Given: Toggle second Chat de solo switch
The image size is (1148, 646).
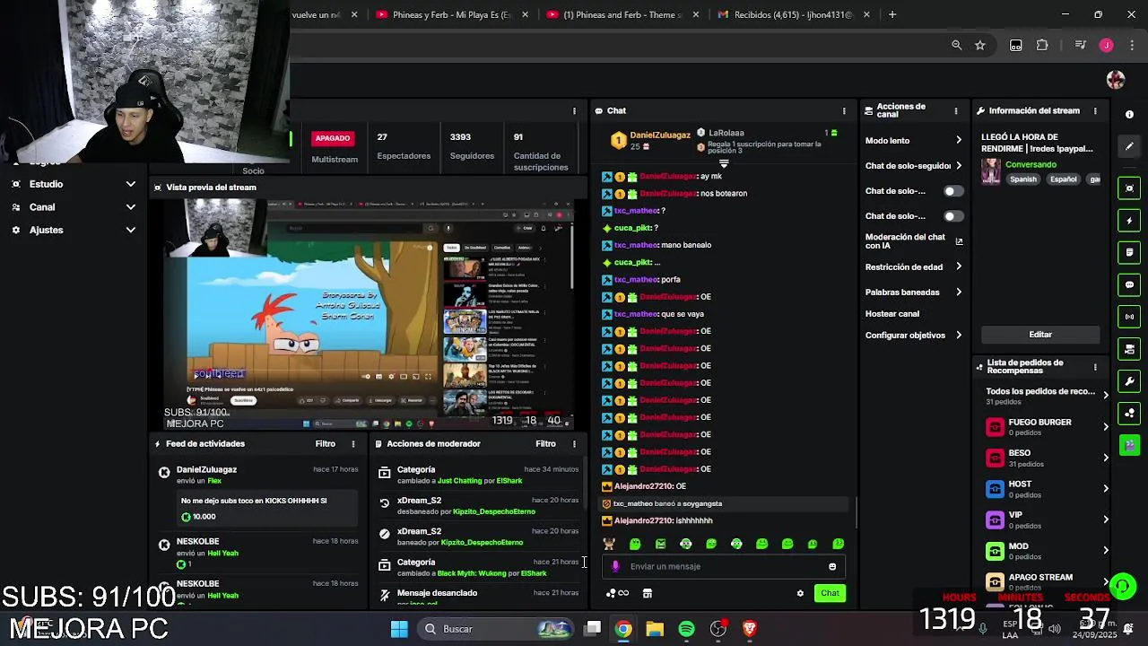Looking at the screenshot, I should pyautogui.click(x=952, y=216).
